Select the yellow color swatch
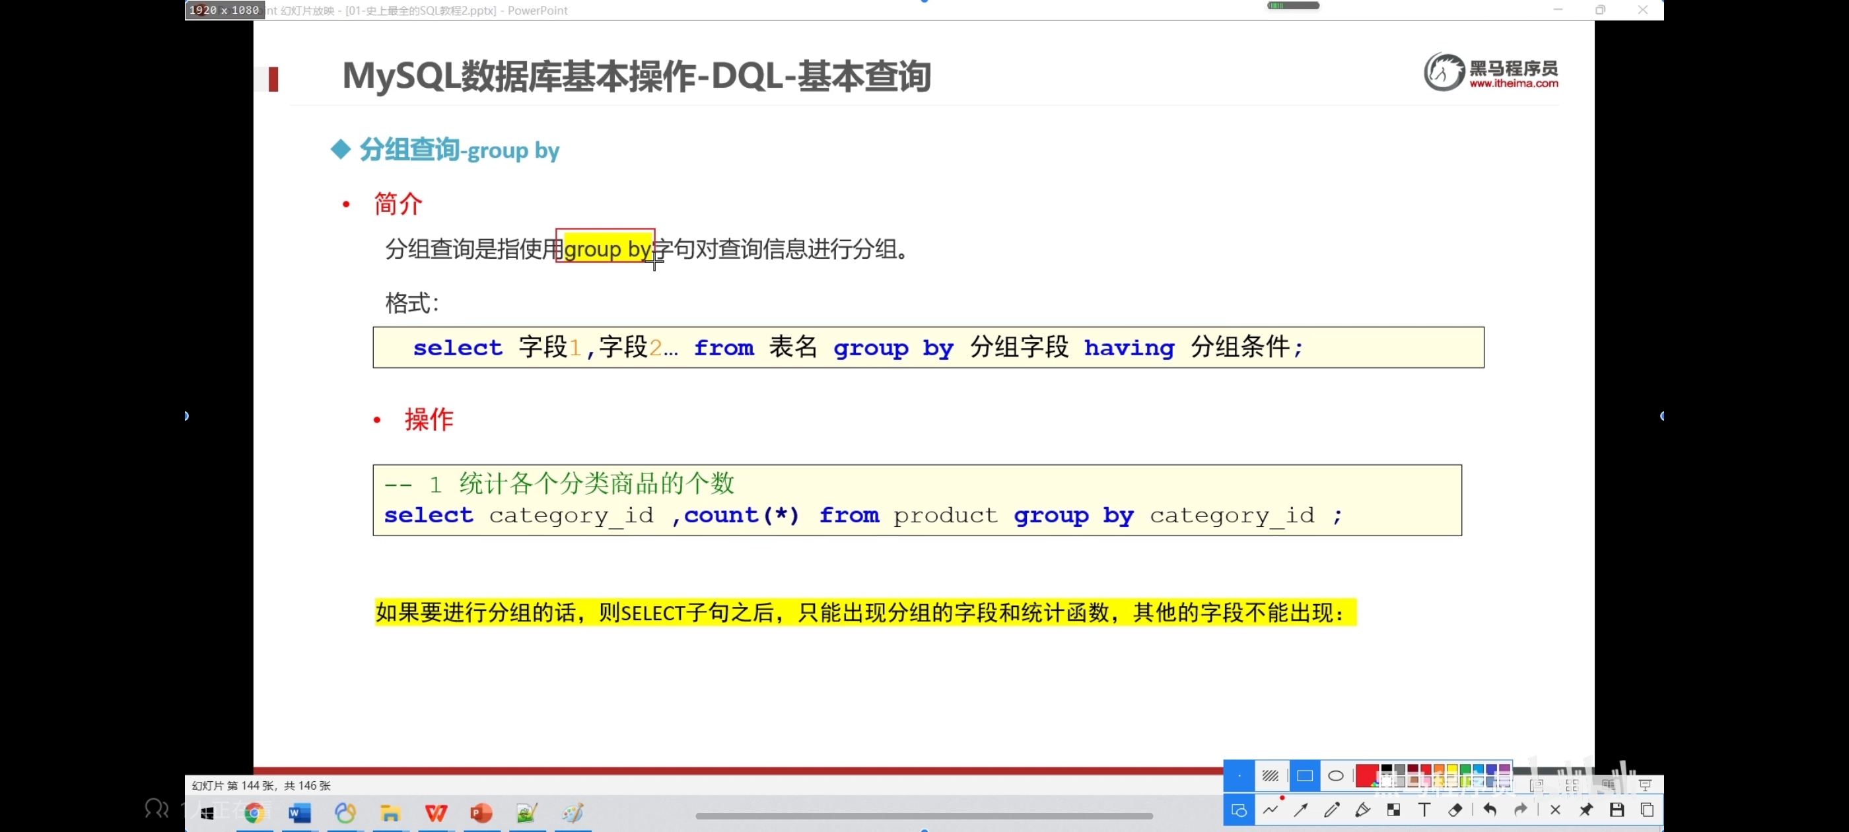This screenshot has height=832, width=1849. click(x=1451, y=769)
